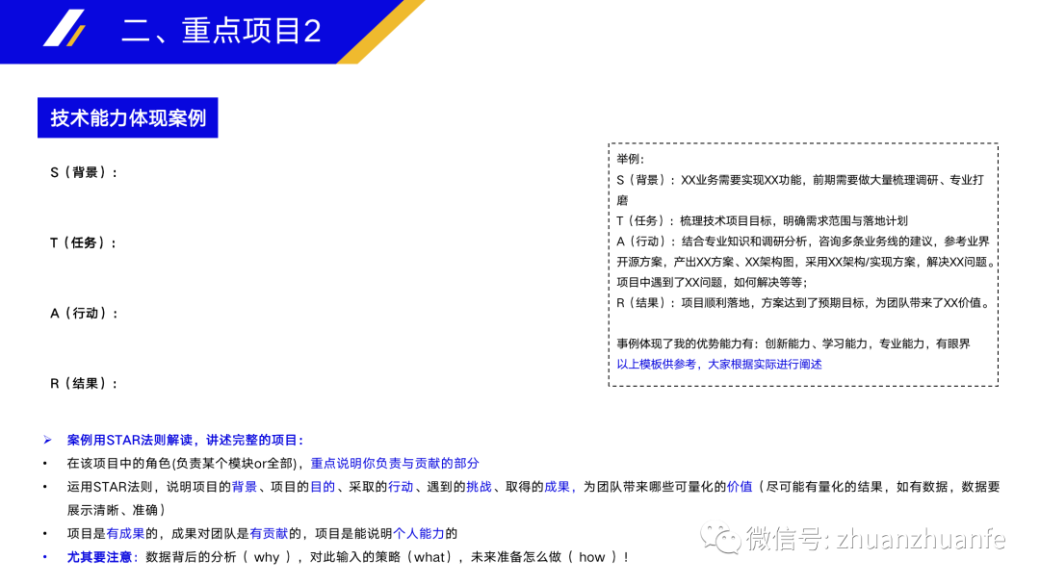
Task: Select the example line 'T（任务）：梳理技术项目目标'
Action: (x=762, y=220)
